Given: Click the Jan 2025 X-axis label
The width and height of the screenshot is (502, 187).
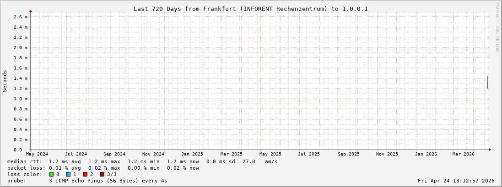Looking at the screenshot, I should pyautogui.click(x=192, y=154).
